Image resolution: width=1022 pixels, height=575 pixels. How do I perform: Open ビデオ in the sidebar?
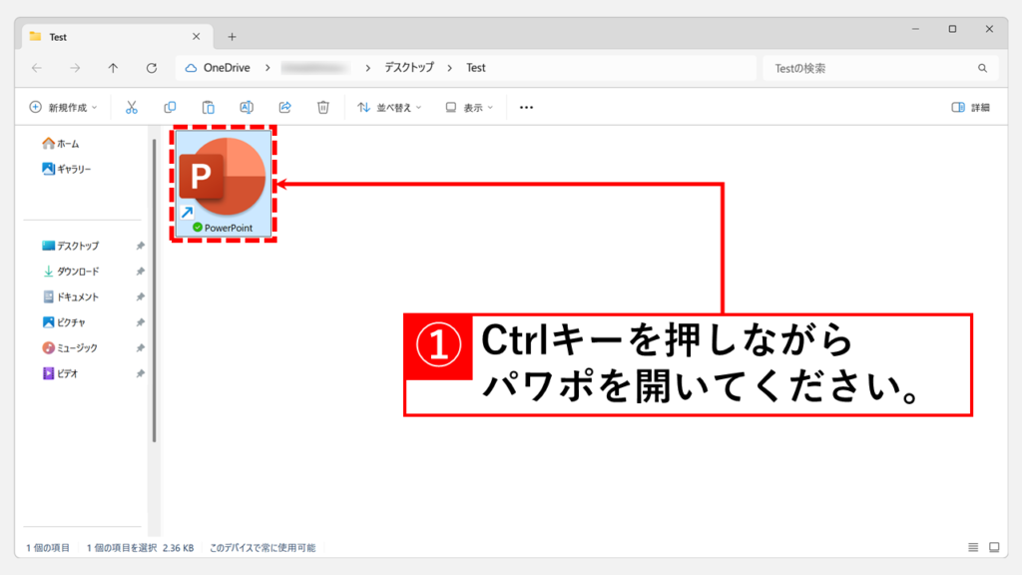click(x=61, y=373)
